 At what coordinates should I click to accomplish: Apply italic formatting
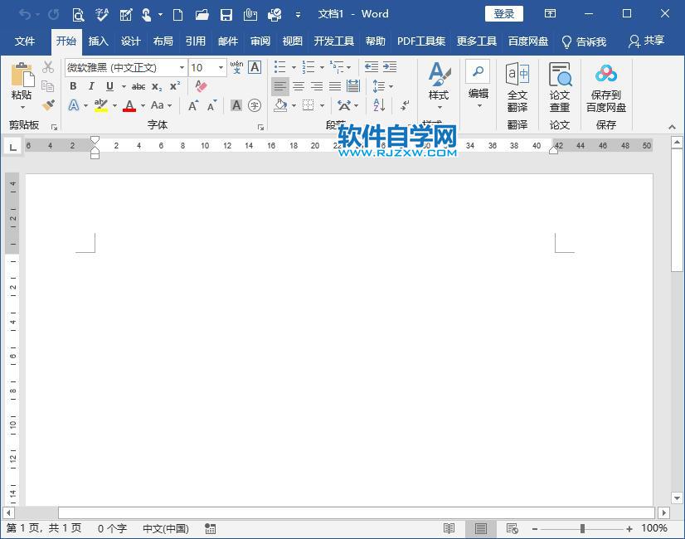[92, 86]
